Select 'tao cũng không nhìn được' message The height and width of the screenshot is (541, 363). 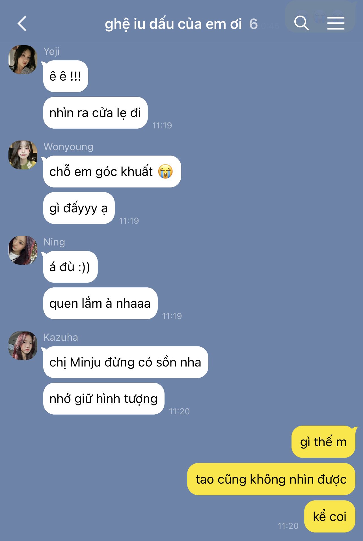coord(271,479)
